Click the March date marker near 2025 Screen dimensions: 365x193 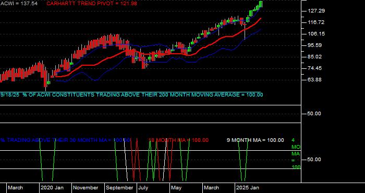click(x=212, y=188)
